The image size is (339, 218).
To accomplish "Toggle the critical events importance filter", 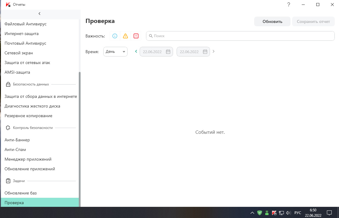I will coord(136,36).
